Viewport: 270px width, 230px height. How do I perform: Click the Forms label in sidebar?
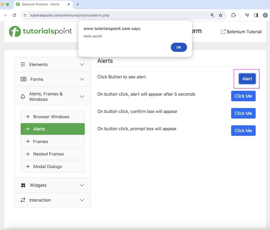coord(37,79)
